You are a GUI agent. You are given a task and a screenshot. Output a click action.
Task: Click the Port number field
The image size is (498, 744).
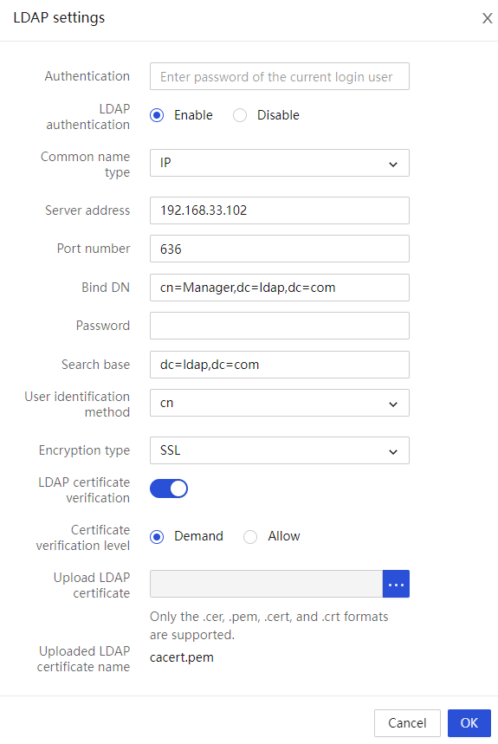click(x=280, y=249)
